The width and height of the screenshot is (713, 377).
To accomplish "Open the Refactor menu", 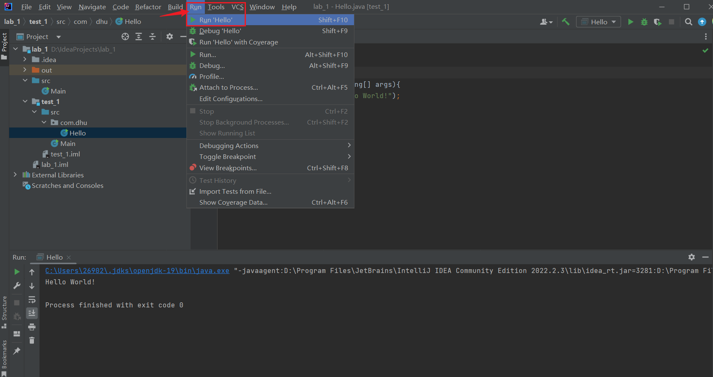I will pos(148,7).
